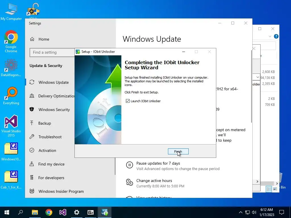Image resolution: width=291 pixels, height=218 pixels.
Task: Open dropdown arrow in Explorer window
Action: 257,77
